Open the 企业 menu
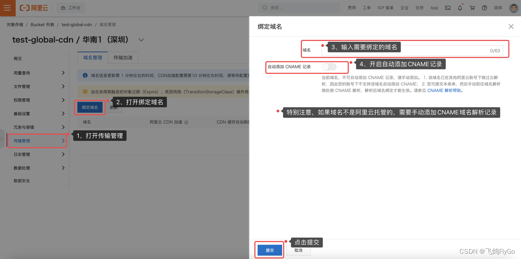The height and width of the screenshot is (259, 521). point(405,8)
